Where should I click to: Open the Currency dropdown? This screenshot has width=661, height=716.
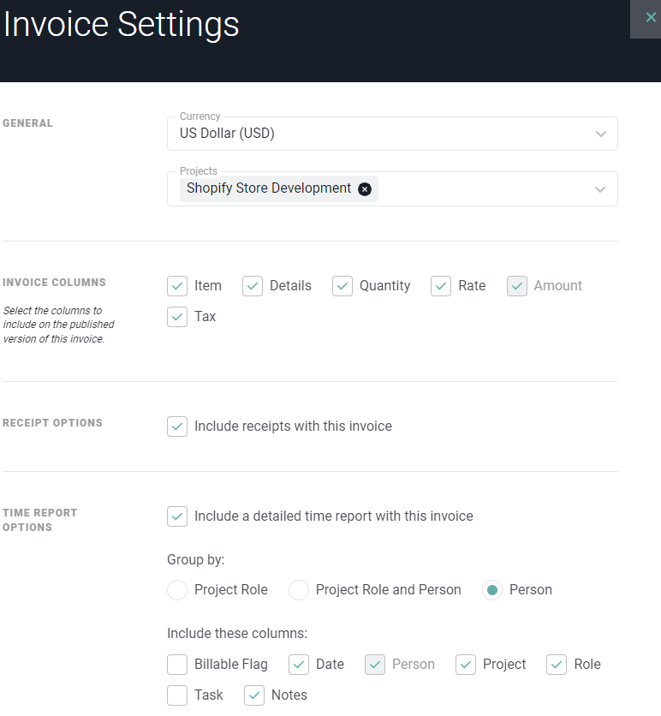pyautogui.click(x=392, y=134)
